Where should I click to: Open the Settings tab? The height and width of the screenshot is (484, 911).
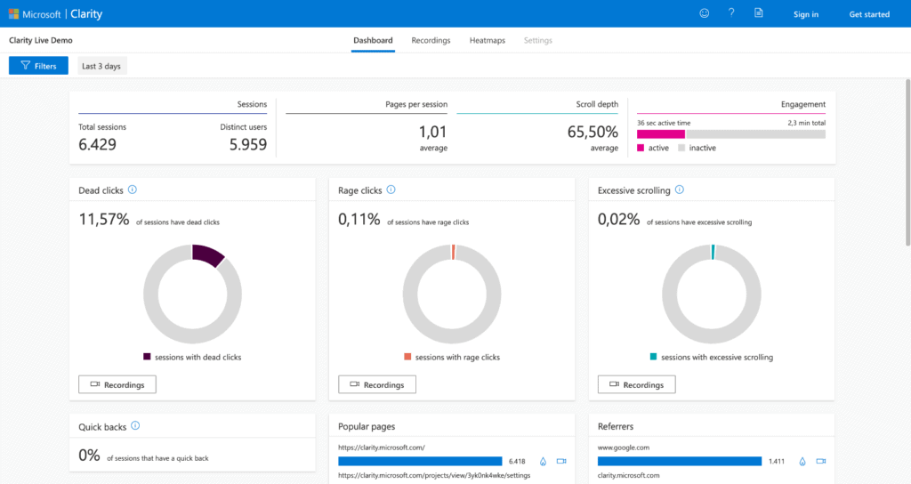(x=538, y=40)
